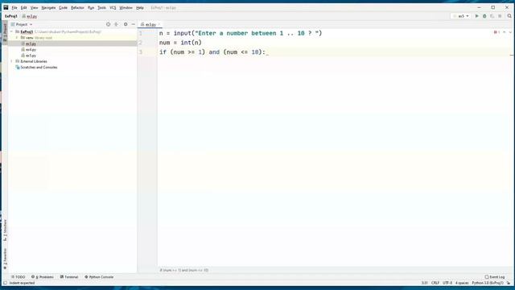This screenshot has height=290, width=515.
Task: Click the cursor position in status bar
Action: [424, 283]
